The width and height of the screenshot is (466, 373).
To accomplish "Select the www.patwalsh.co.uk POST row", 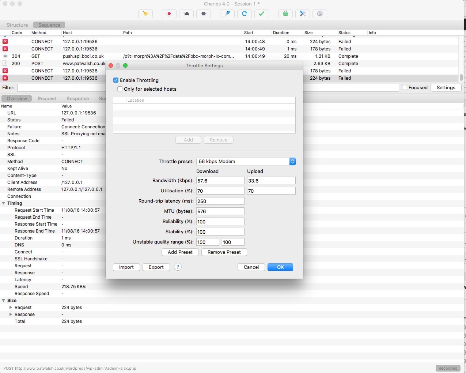I will pyautogui.click(x=229, y=64).
